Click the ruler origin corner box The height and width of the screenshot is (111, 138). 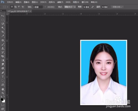tap(7, 14)
